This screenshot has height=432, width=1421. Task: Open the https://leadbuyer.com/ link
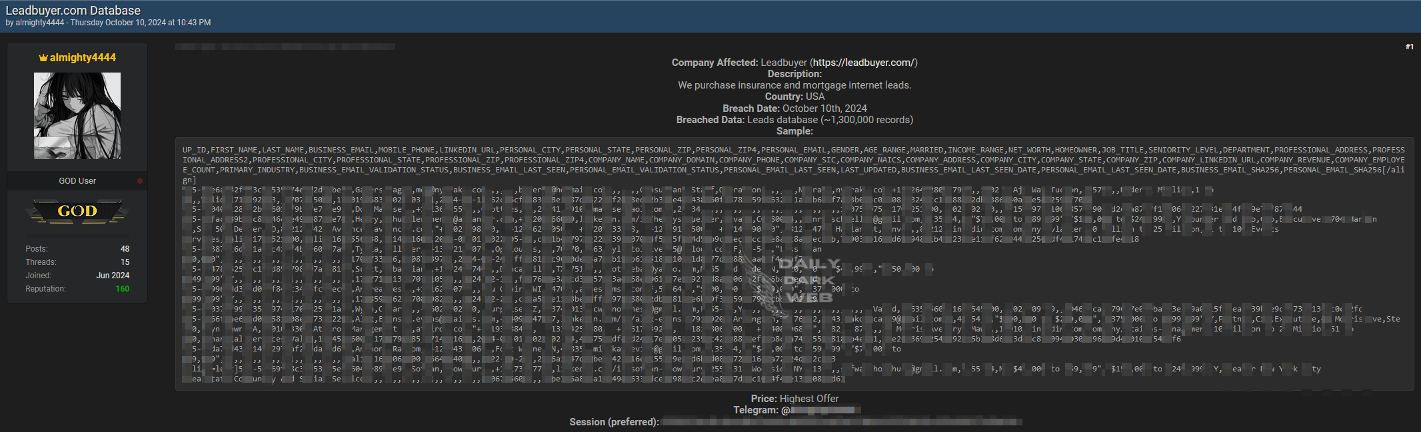coord(864,63)
